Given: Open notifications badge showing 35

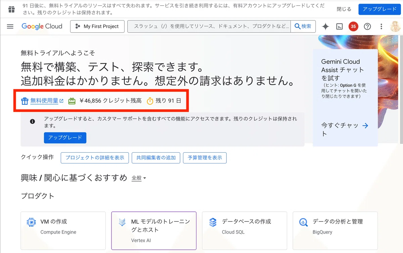Looking at the screenshot, I should [353, 27].
